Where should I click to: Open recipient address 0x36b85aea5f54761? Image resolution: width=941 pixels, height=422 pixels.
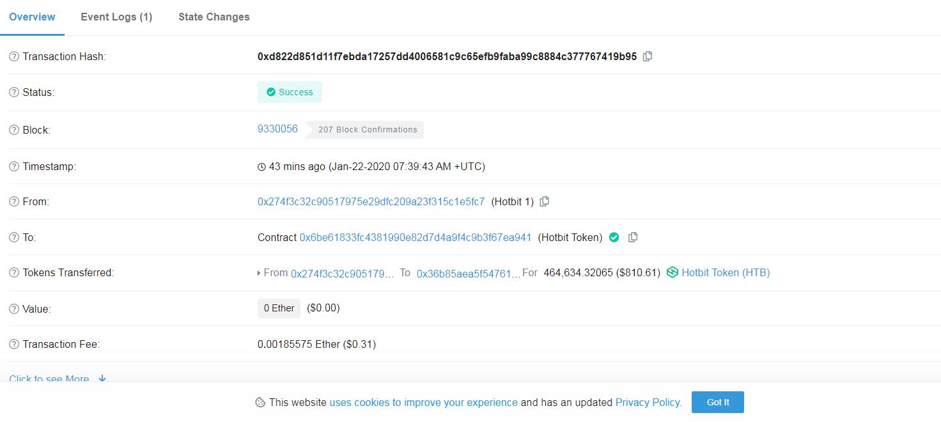(x=469, y=273)
